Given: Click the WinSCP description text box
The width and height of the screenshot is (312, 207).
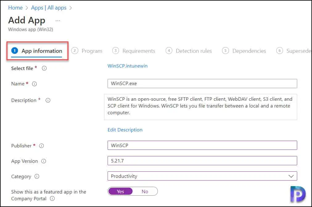Looking at the screenshot, I should point(201,107).
